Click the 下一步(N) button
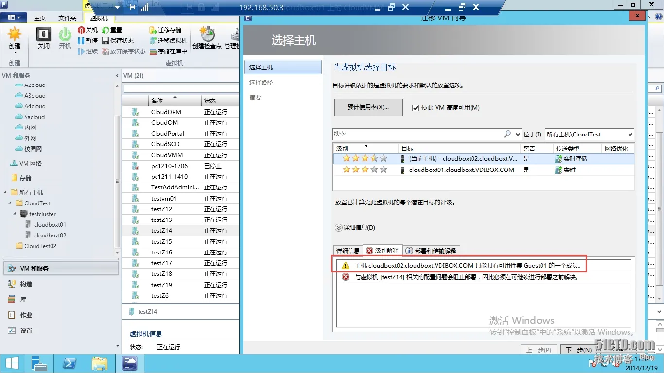This screenshot has width=664, height=373. 578,350
